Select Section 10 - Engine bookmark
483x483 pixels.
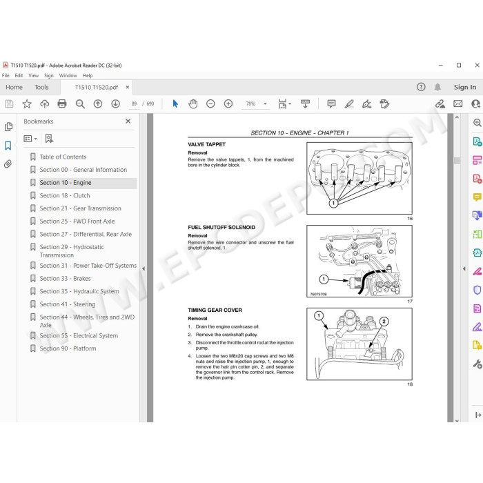66,183
